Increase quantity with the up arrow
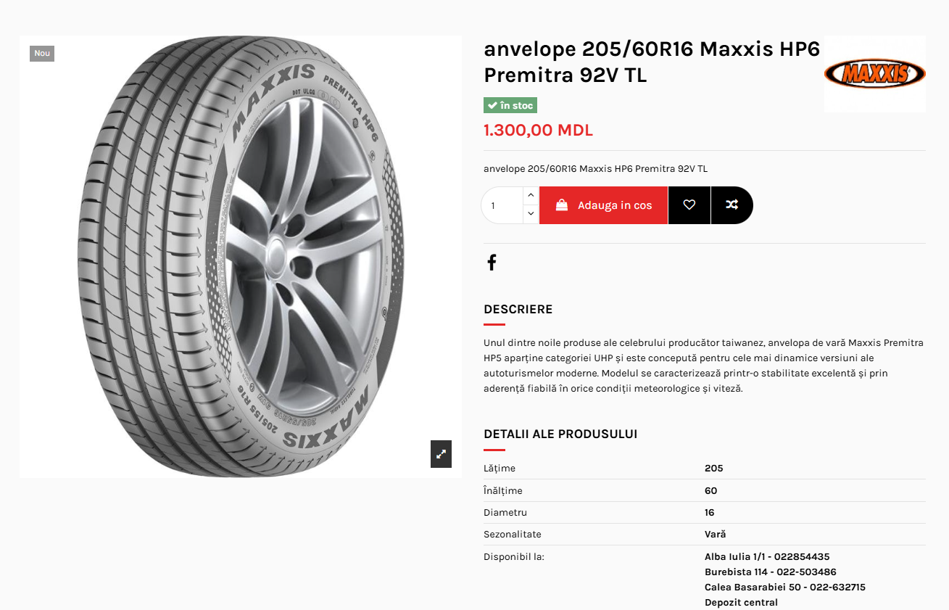Viewport: 949px width, 610px height. [x=531, y=196]
